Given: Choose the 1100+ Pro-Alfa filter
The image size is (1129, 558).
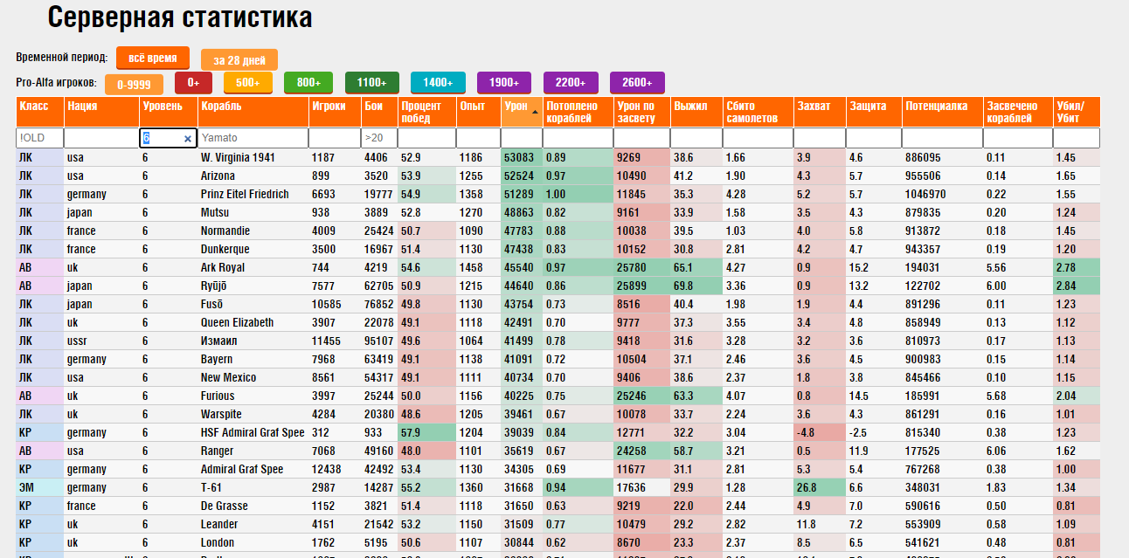Looking at the screenshot, I should pos(372,83).
